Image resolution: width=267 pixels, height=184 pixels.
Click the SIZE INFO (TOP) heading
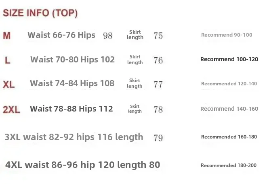click(x=40, y=13)
